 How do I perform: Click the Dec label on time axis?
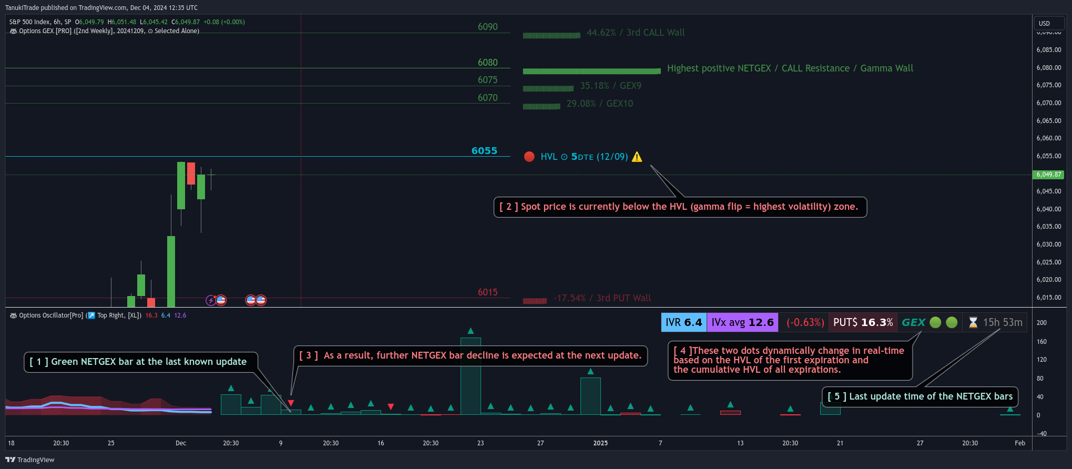[x=181, y=443]
